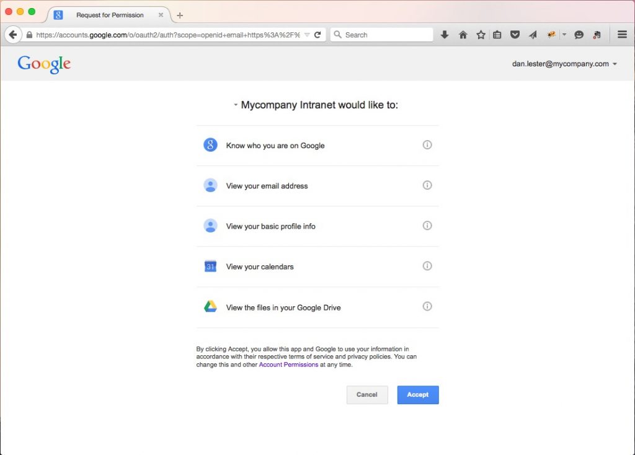Save page to Pocket icon
The height and width of the screenshot is (455, 635).
pos(515,35)
